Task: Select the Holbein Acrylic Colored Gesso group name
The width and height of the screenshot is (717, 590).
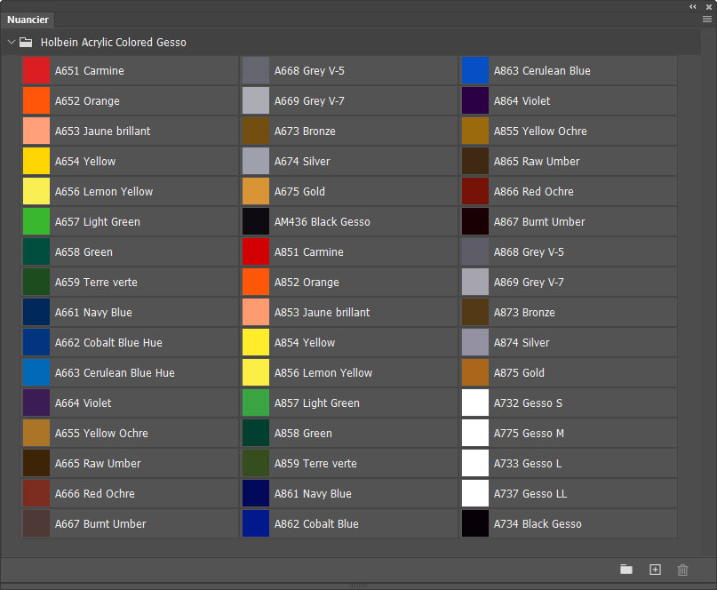Action: point(114,42)
